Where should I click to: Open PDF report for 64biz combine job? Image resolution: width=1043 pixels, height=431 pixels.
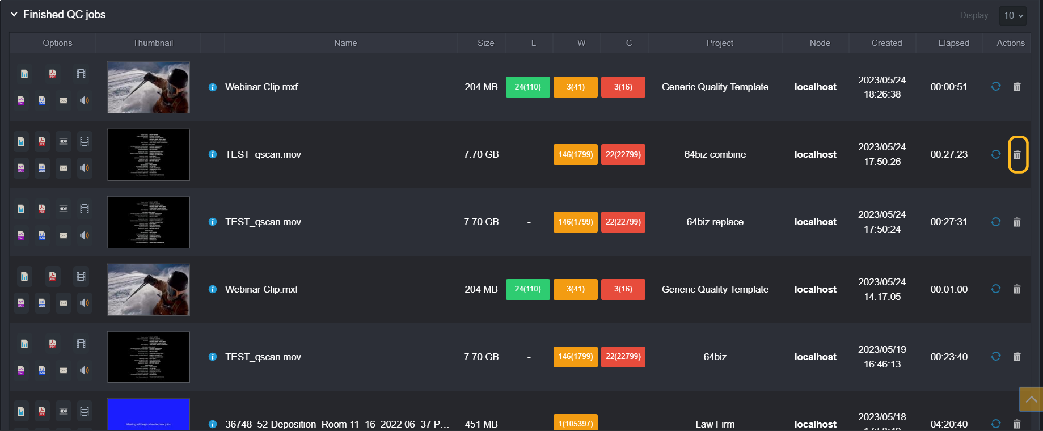[x=42, y=141]
